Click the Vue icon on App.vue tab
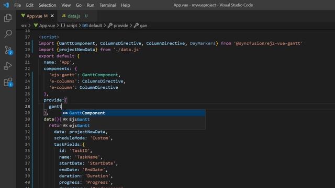 tap(23, 16)
